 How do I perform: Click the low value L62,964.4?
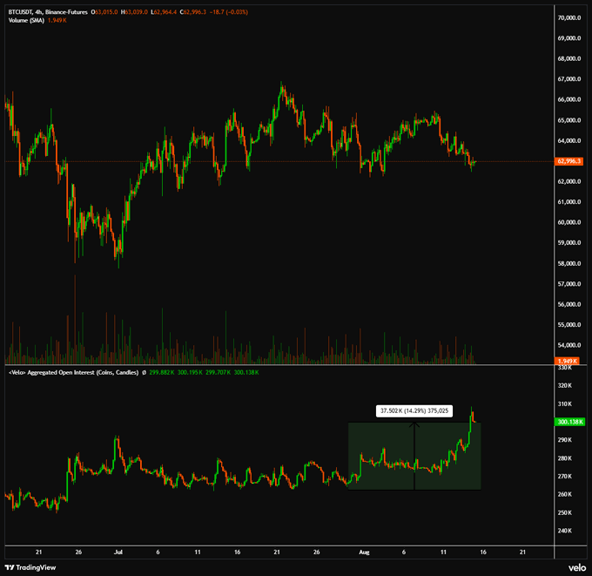[164, 12]
